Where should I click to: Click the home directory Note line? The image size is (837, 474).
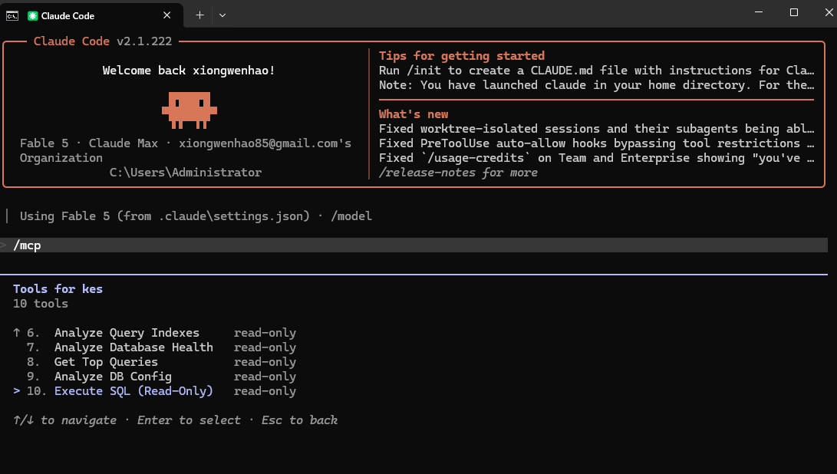tap(596, 85)
